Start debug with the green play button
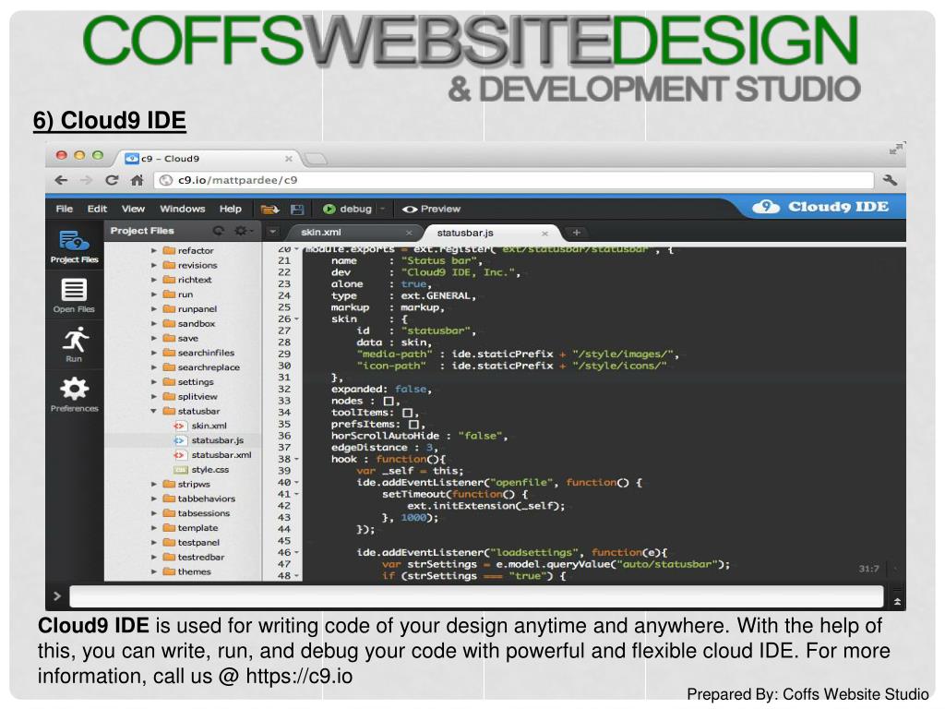Screen dimensions: 945x709 [329, 209]
